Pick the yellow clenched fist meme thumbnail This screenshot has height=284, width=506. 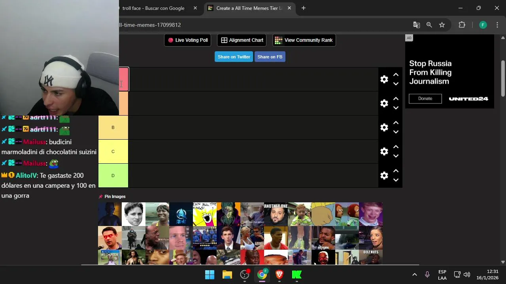pyautogui.click(x=323, y=214)
